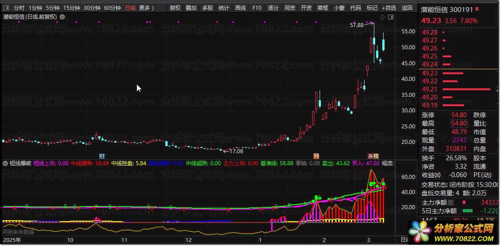Click the 涨榜 marker under the chart
The image size is (501, 246).
tap(373, 156)
